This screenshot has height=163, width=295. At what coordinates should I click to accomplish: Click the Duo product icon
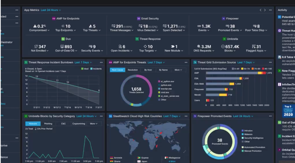pyautogui.click(x=63, y=39)
